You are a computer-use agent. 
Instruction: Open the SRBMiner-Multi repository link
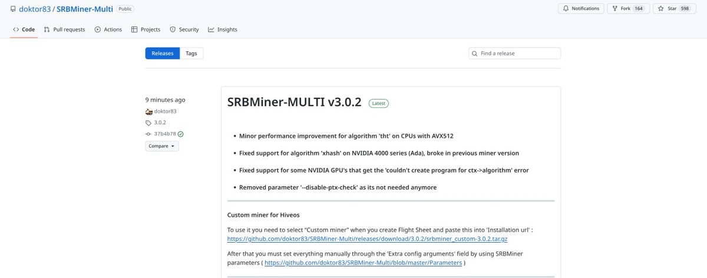pos(85,9)
